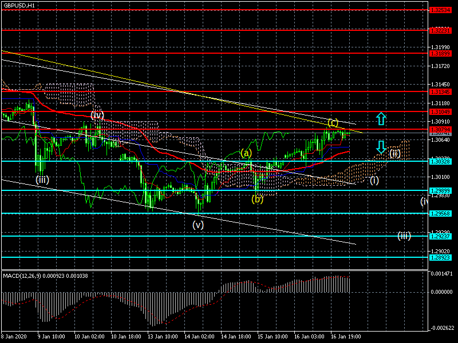Select the red 1.30794 price label
The height and width of the screenshot is (343, 458).
pyautogui.click(x=440, y=129)
